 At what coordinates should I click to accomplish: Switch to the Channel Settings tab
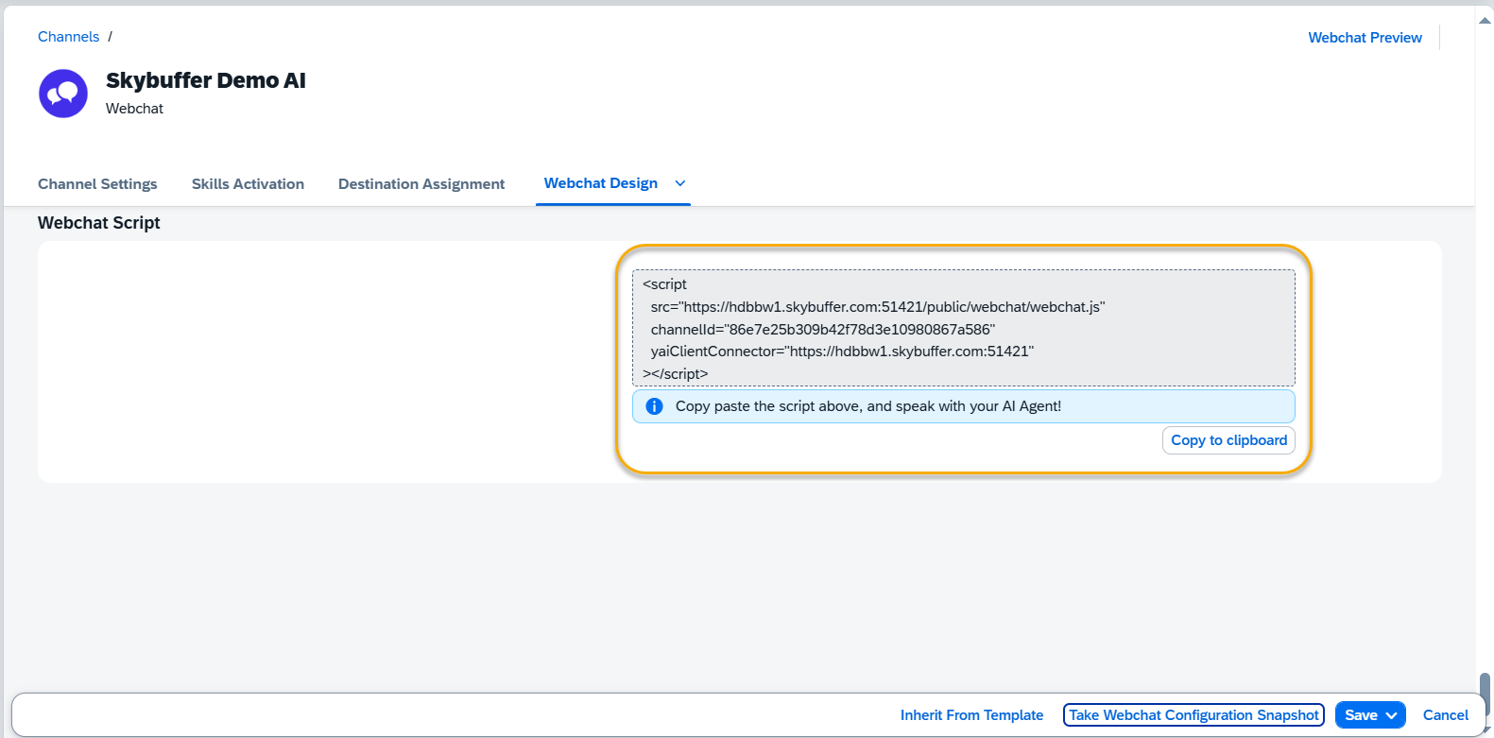(97, 184)
